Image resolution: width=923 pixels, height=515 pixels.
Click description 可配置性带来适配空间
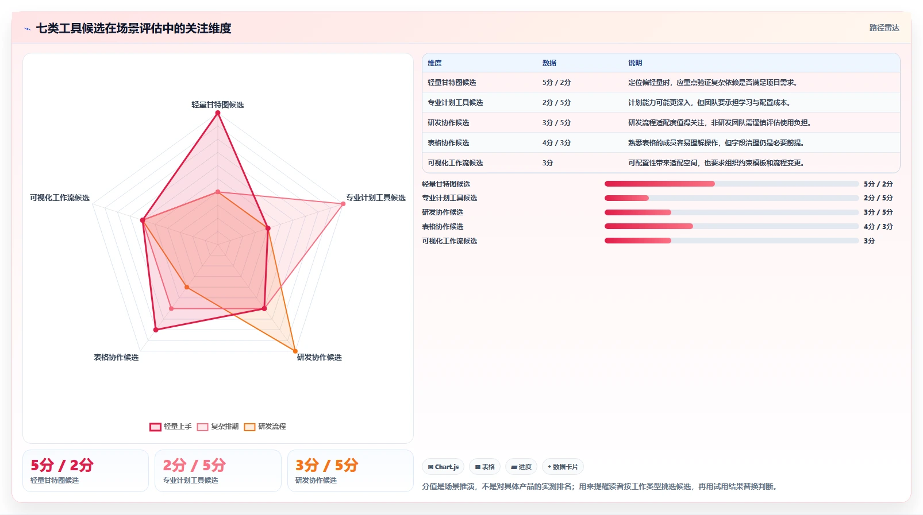716,163
